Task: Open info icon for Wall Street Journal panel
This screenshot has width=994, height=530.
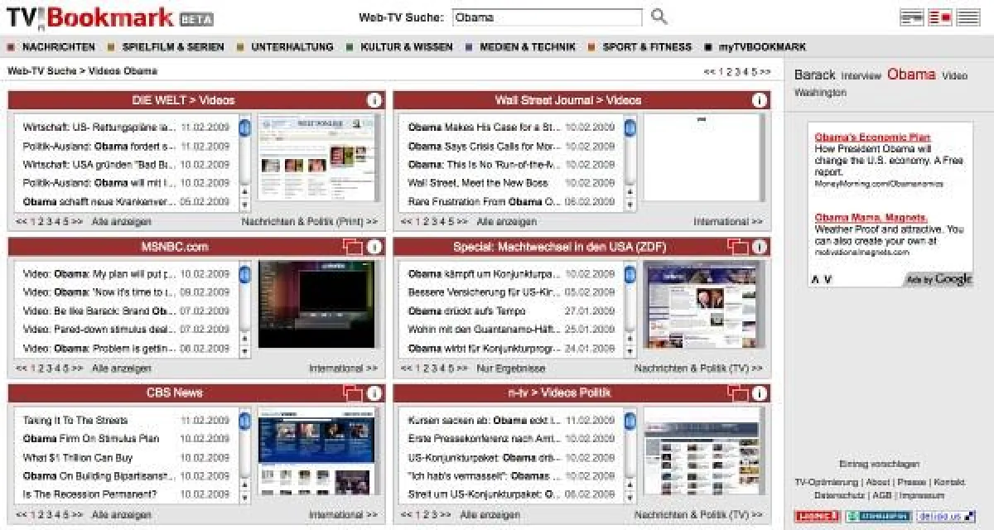Action: pos(760,100)
